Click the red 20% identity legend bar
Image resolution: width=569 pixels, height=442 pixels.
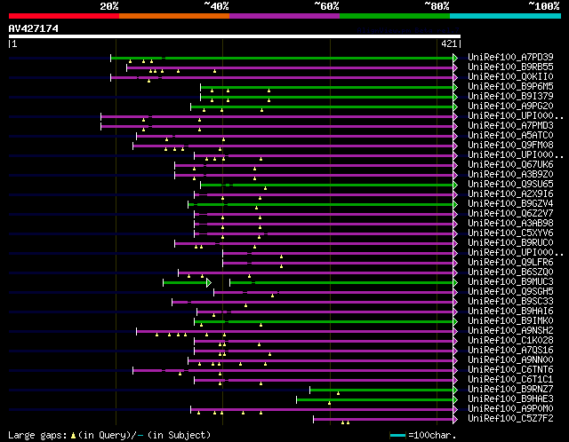click(x=64, y=16)
